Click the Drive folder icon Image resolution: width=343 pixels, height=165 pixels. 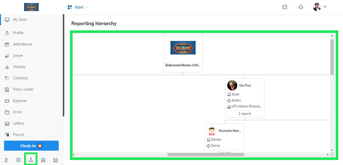click(x=7, y=112)
